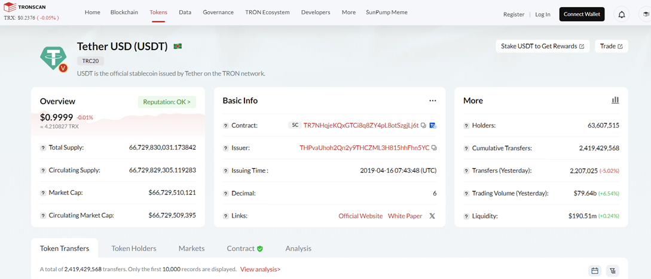Screen dimensions: 651x279
Task: Click the TRONSCAN logo
Action: (x=25, y=7)
